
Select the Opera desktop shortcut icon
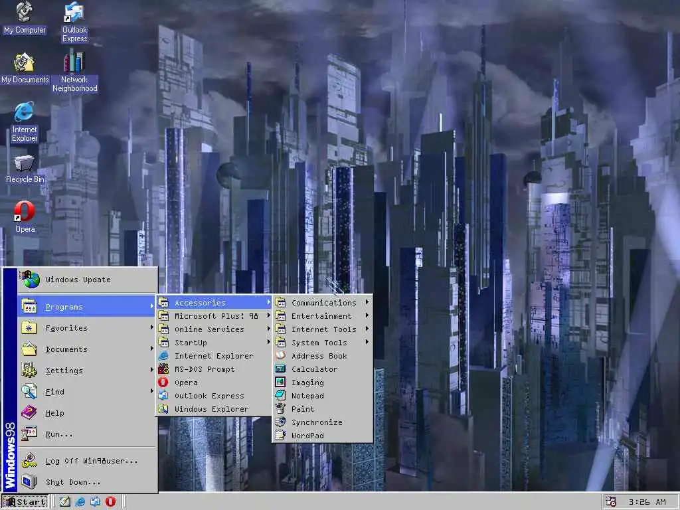(25, 217)
